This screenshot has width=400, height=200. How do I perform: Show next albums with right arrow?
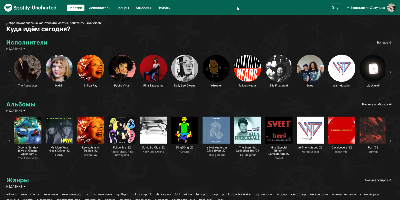(391, 141)
